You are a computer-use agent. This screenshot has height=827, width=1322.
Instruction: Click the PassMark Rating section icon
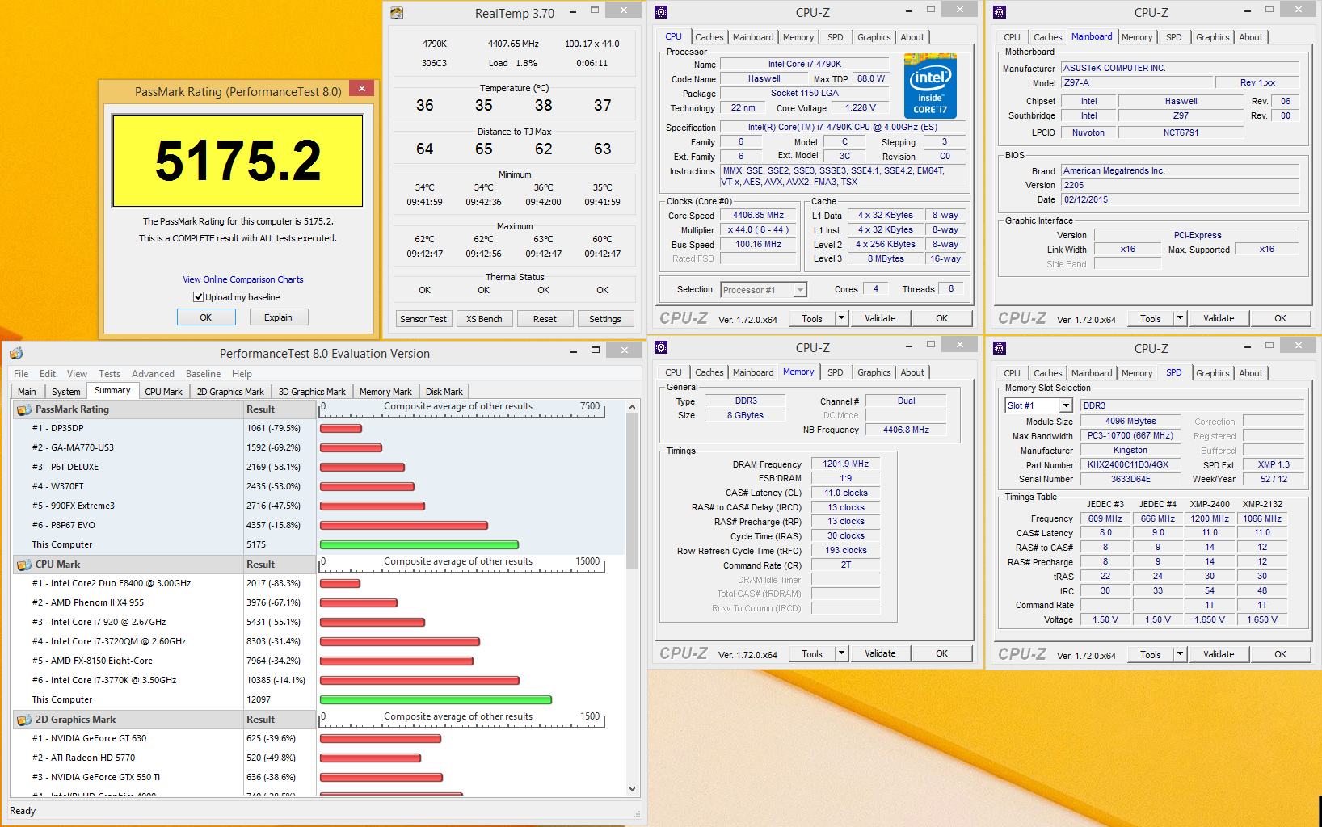[23, 409]
